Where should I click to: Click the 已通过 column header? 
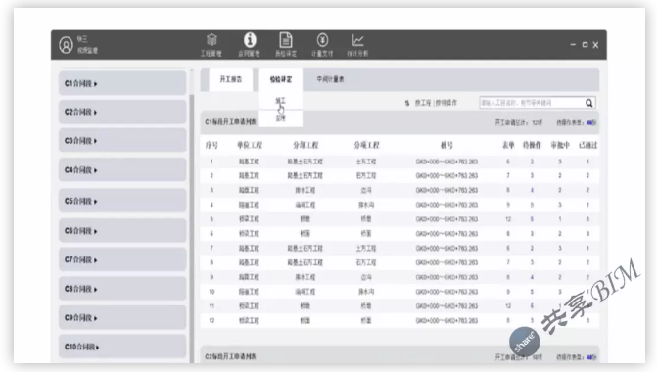pos(587,145)
